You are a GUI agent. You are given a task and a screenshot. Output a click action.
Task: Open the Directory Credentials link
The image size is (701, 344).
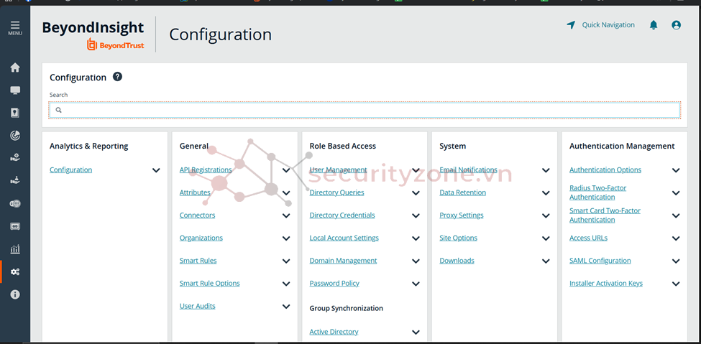pos(342,215)
